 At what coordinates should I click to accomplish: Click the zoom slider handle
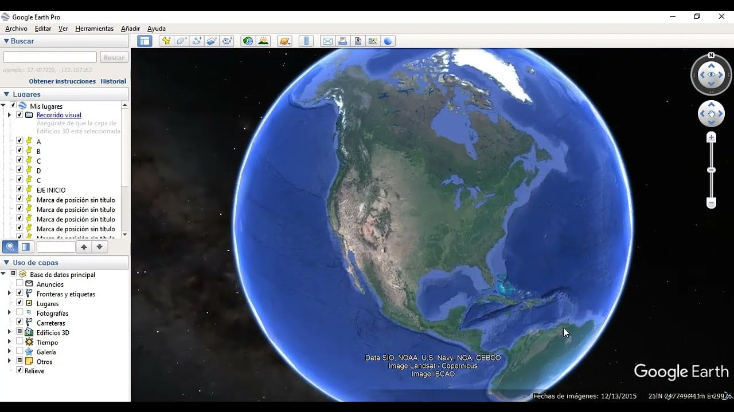(x=711, y=170)
